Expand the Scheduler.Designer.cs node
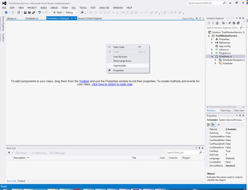This screenshot has width=248, height=190. [215, 60]
